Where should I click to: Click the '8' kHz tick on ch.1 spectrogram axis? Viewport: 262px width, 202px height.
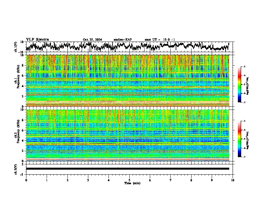point(22,65)
